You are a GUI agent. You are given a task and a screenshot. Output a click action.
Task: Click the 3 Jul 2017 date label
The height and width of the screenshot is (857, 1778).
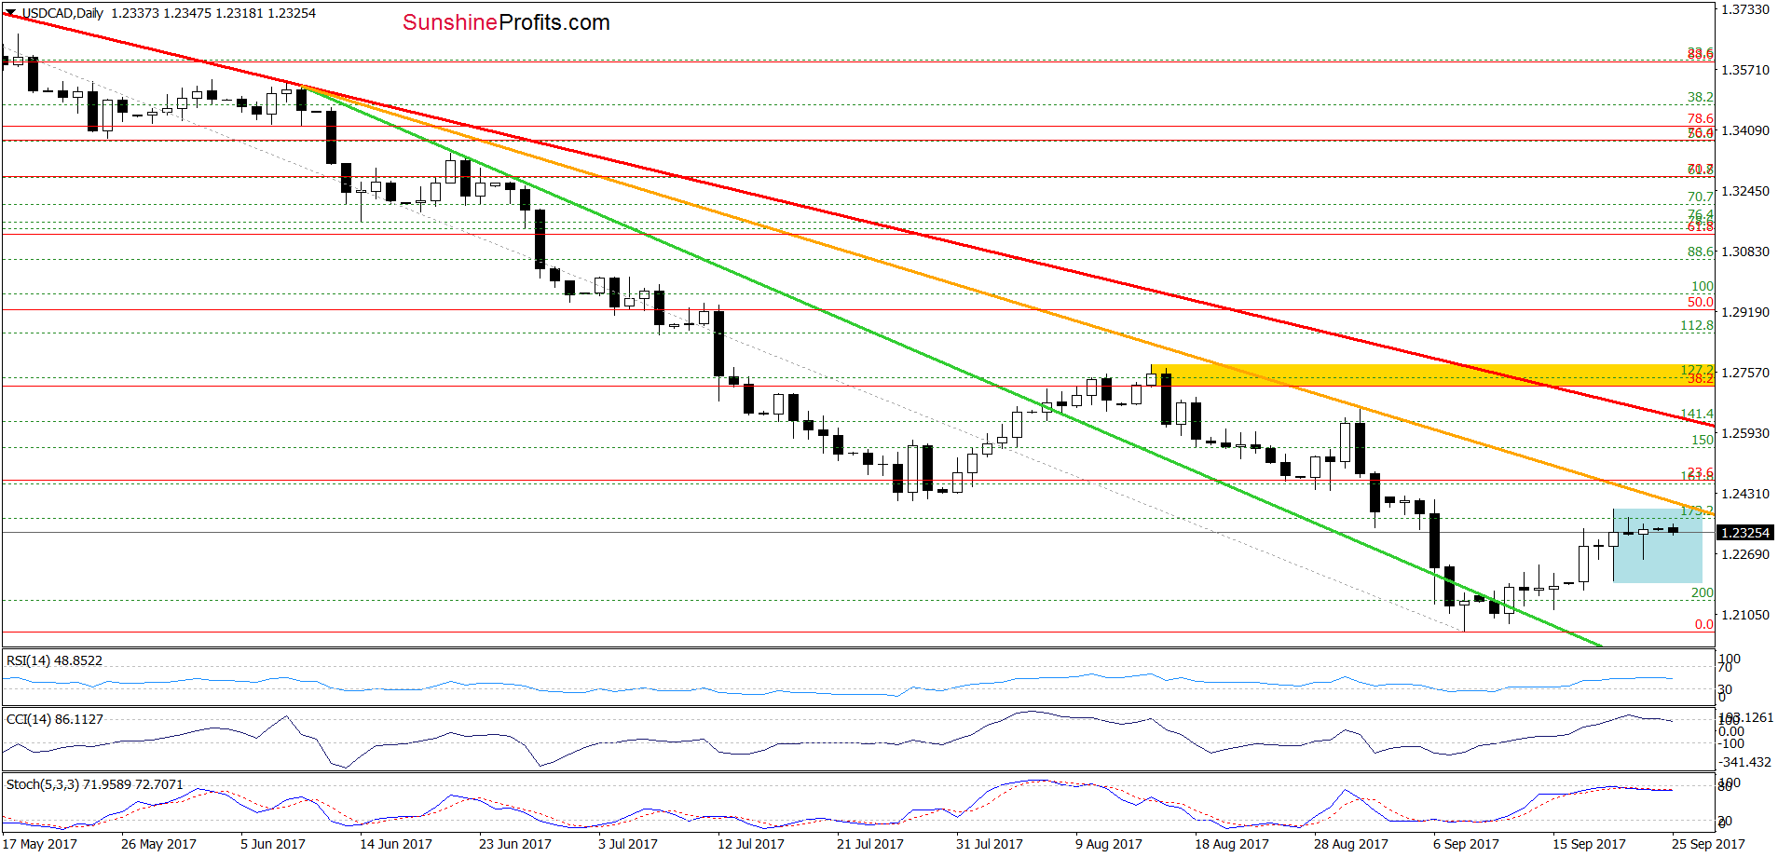pyautogui.click(x=628, y=844)
